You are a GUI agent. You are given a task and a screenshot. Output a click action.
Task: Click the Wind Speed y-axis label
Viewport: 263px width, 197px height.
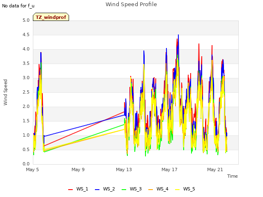5,92
